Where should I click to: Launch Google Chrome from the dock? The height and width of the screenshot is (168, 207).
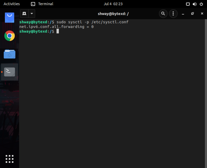(10, 36)
